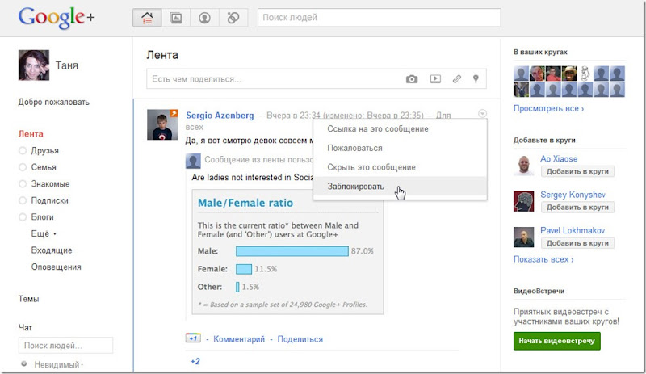Focus the chat Поиск людей field
Viewport: 646px width, 374px height.
(x=65, y=346)
